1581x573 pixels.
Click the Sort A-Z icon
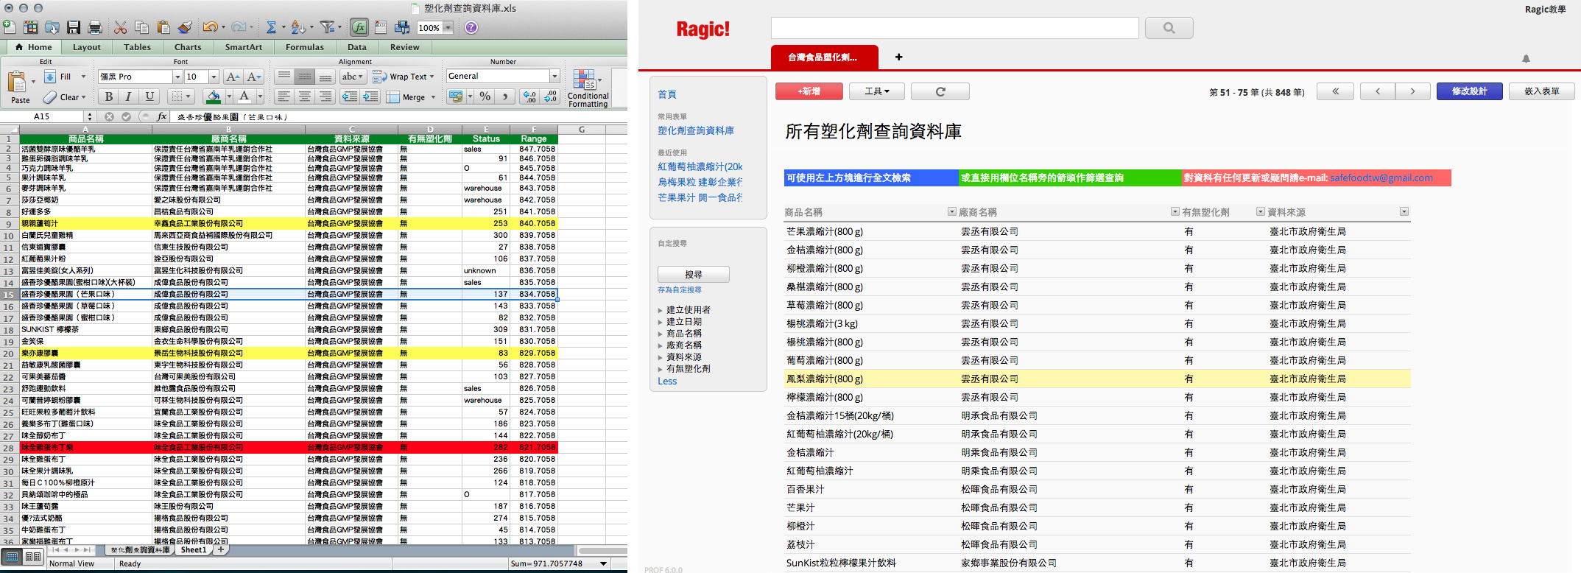pyautogui.click(x=297, y=27)
